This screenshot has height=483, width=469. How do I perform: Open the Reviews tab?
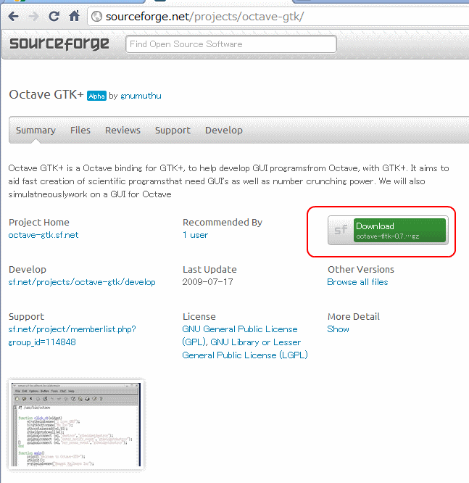(x=123, y=131)
